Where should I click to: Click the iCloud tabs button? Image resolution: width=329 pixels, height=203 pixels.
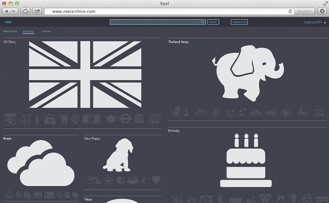[25, 11]
